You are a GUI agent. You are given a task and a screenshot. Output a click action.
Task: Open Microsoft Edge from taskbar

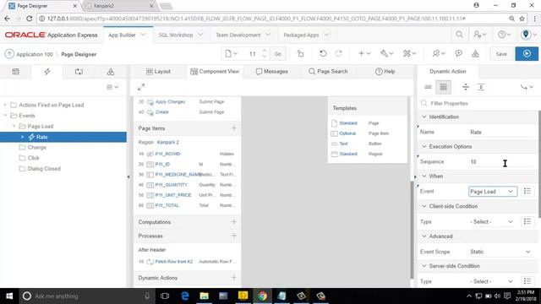[185, 296]
